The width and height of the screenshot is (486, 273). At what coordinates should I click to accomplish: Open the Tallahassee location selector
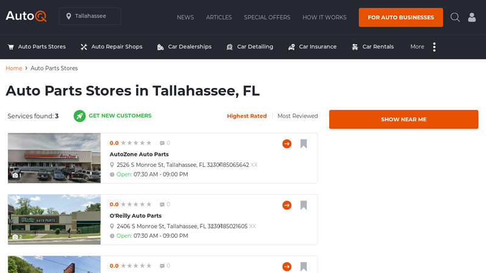90,16
